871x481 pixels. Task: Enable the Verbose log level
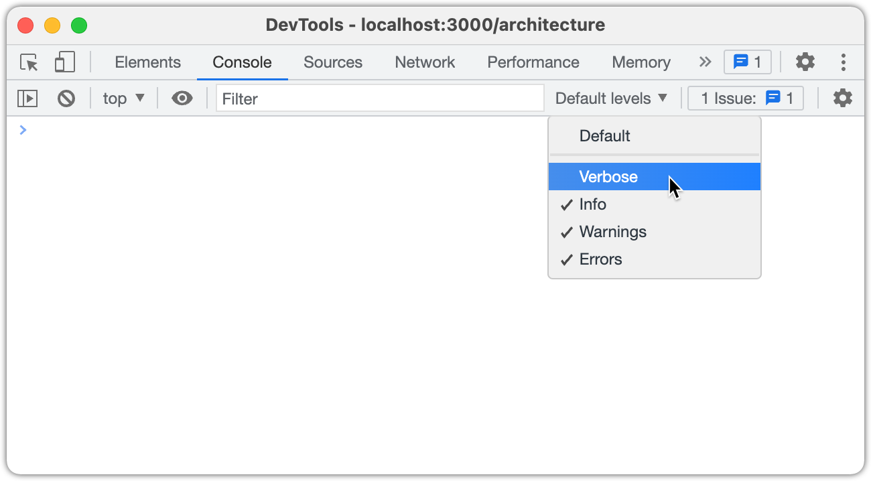pyautogui.click(x=608, y=177)
